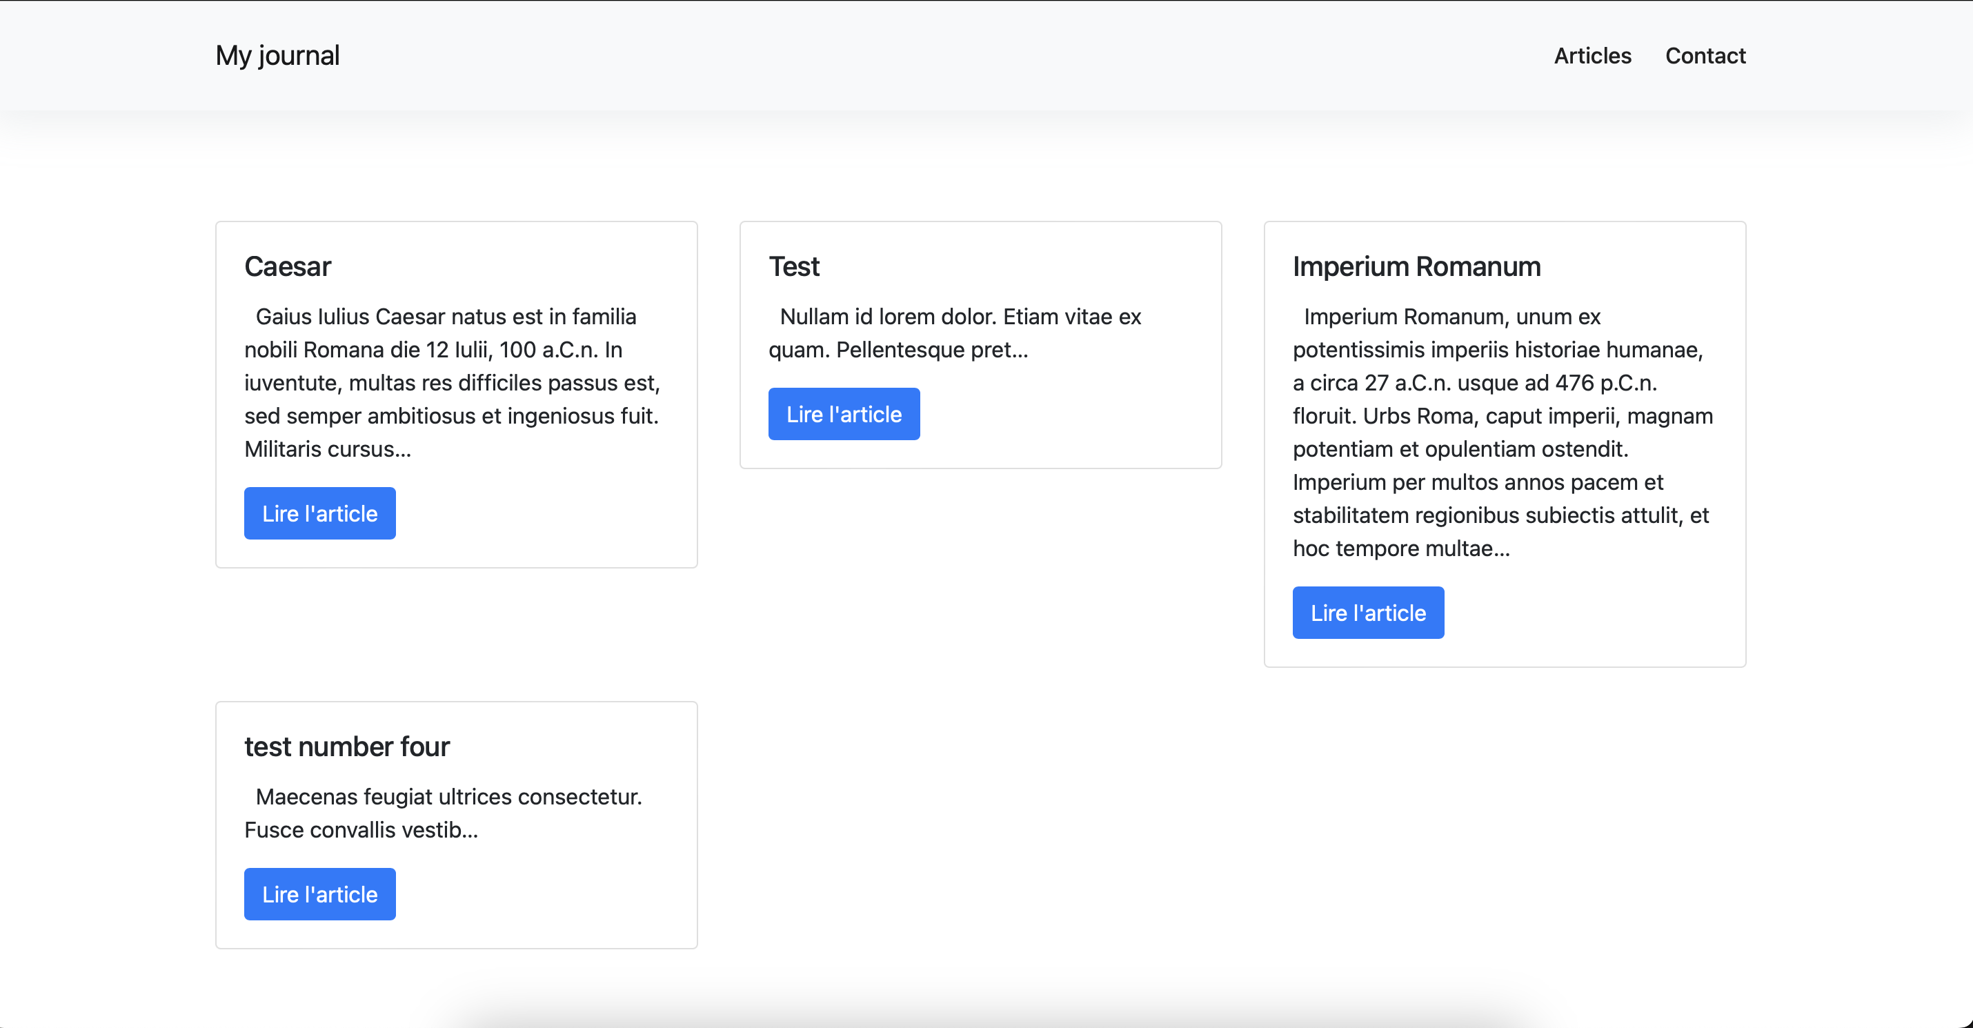Click Lire l'article button in Test card
The height and width of the screenshot is (1028, 1973).
tap(843, 414)
